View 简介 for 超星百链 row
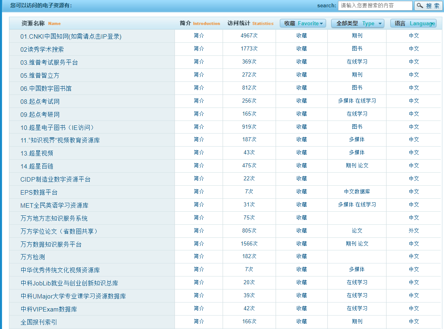 pyautogui.click(x=199, y=165)
